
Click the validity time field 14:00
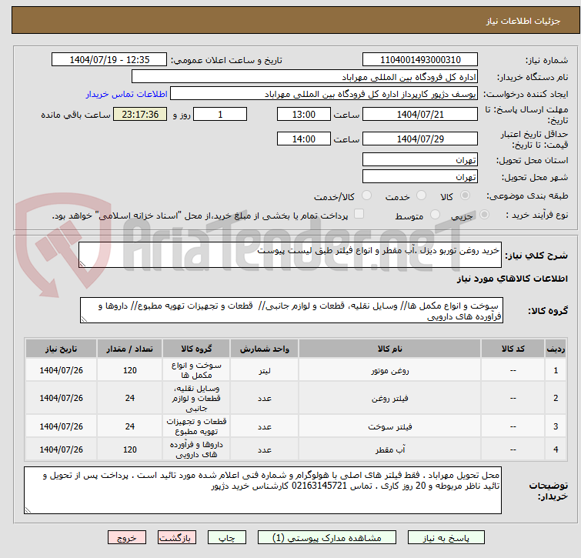pyautogui.click(x=303, y=139)
